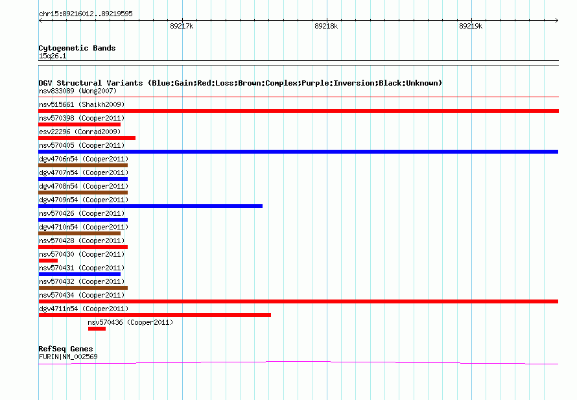Viewport: 577px width, 400px height.
Task: Click the 89219k ruler marker
Action: [471, 26]
